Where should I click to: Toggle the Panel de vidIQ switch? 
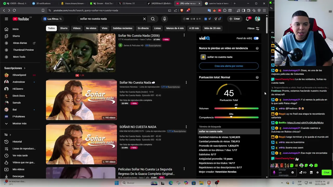256,38
